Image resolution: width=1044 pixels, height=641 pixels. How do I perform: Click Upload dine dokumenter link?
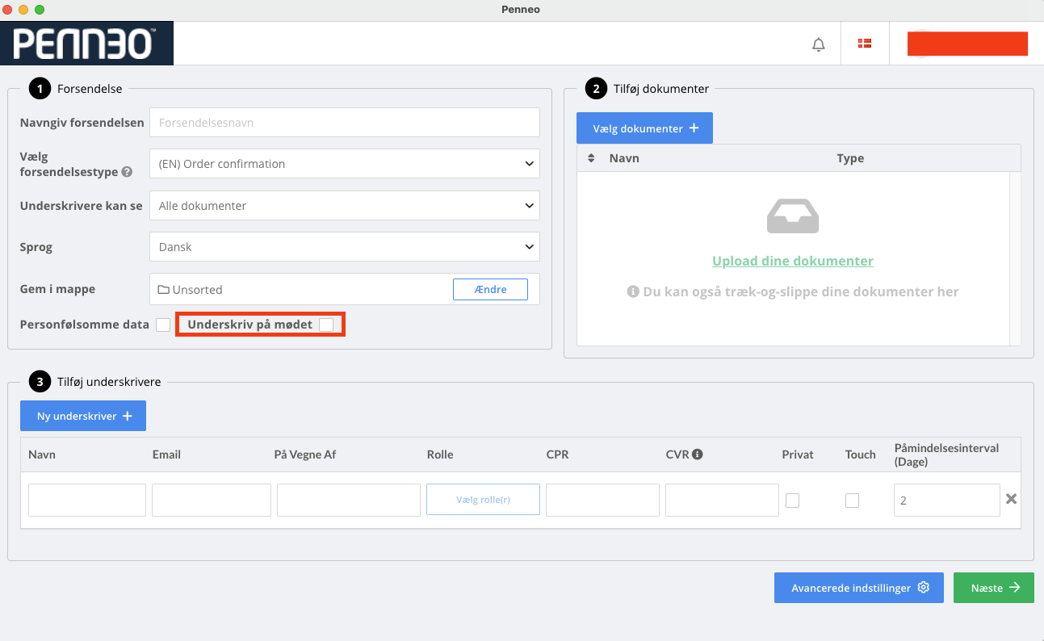click(x=793, y=261)
